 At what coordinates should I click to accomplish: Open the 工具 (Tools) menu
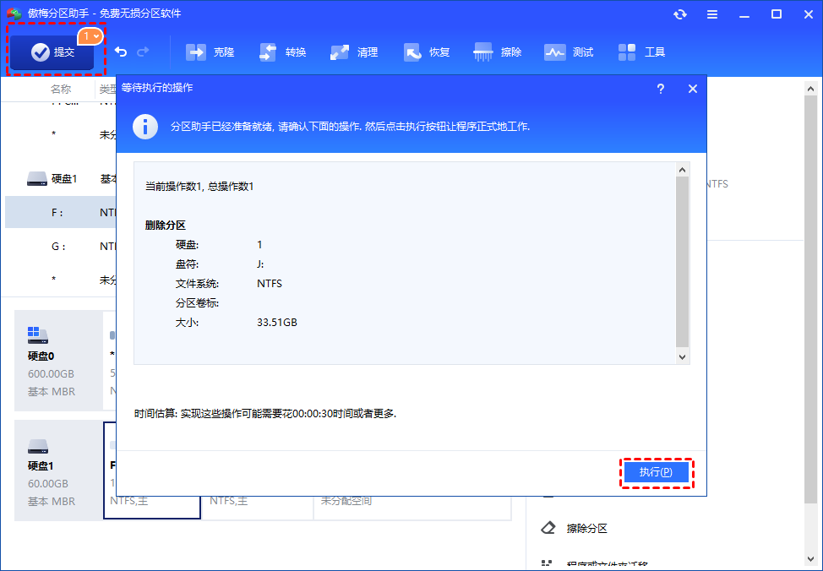[642, 52]
